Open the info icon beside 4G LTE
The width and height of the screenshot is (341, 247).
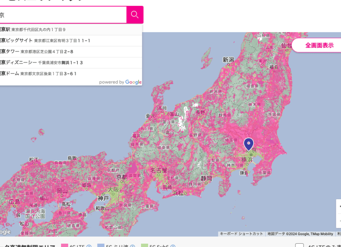(x=89, y=246)
